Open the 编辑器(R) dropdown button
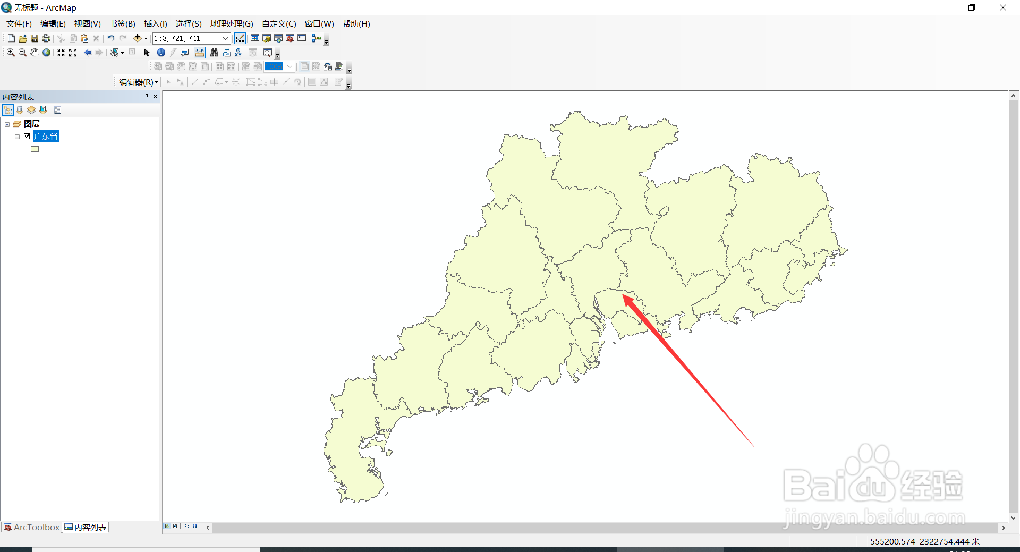The width and height of the screenshot is (1020, 552). [x=137, y=81]
